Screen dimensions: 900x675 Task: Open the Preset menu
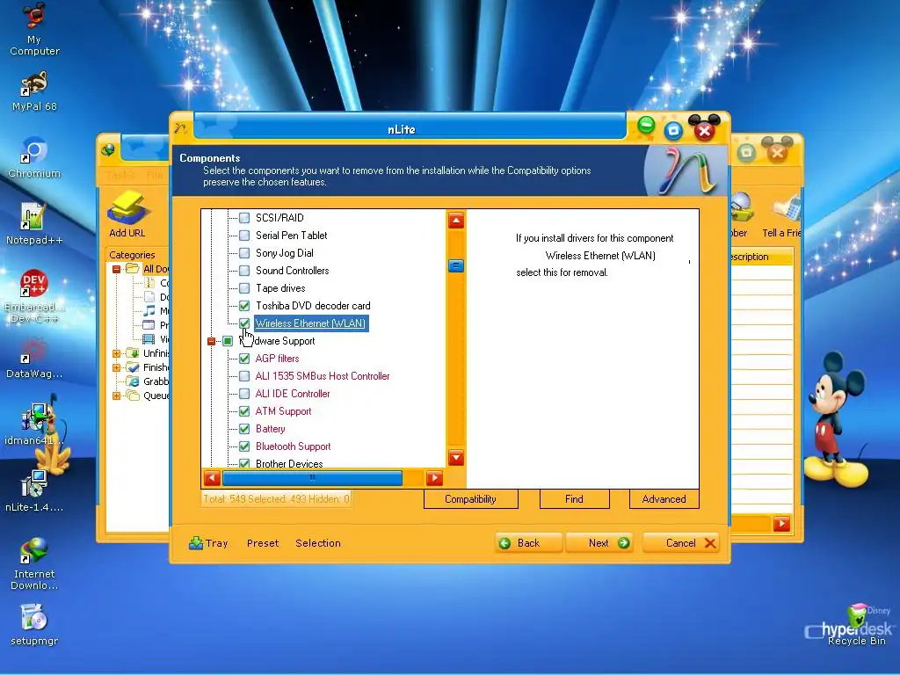[263, 543]
